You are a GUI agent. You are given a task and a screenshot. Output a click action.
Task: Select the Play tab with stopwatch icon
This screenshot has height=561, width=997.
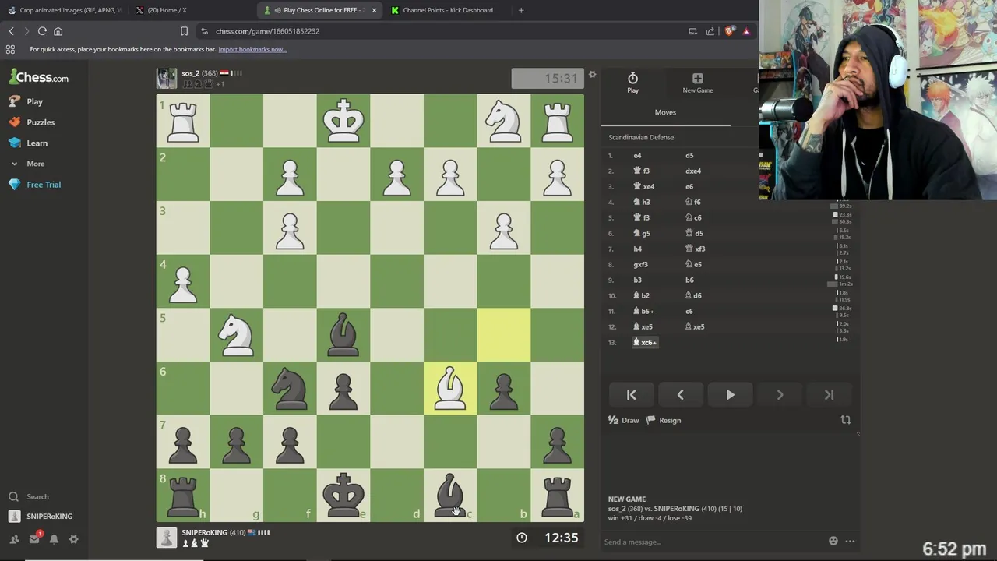point(632,83)
